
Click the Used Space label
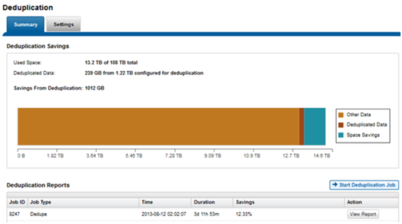(x=27, y=63)
